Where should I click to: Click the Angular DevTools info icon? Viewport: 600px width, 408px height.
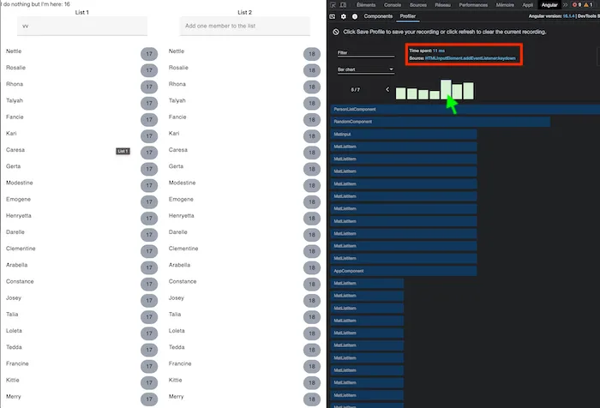pos(354,16)
